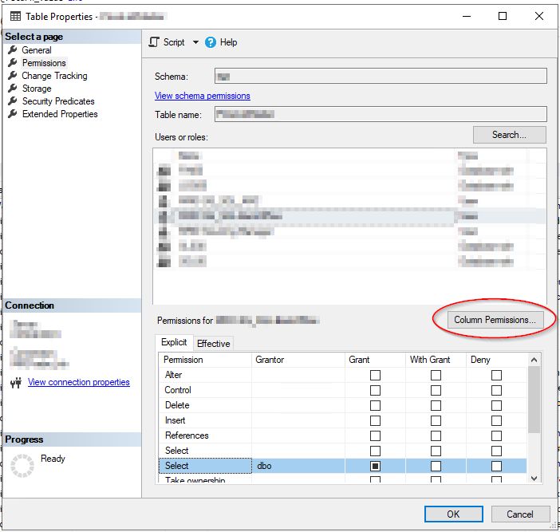Select the Alter permission row label
560x532 pixels.
click(173, 375)
